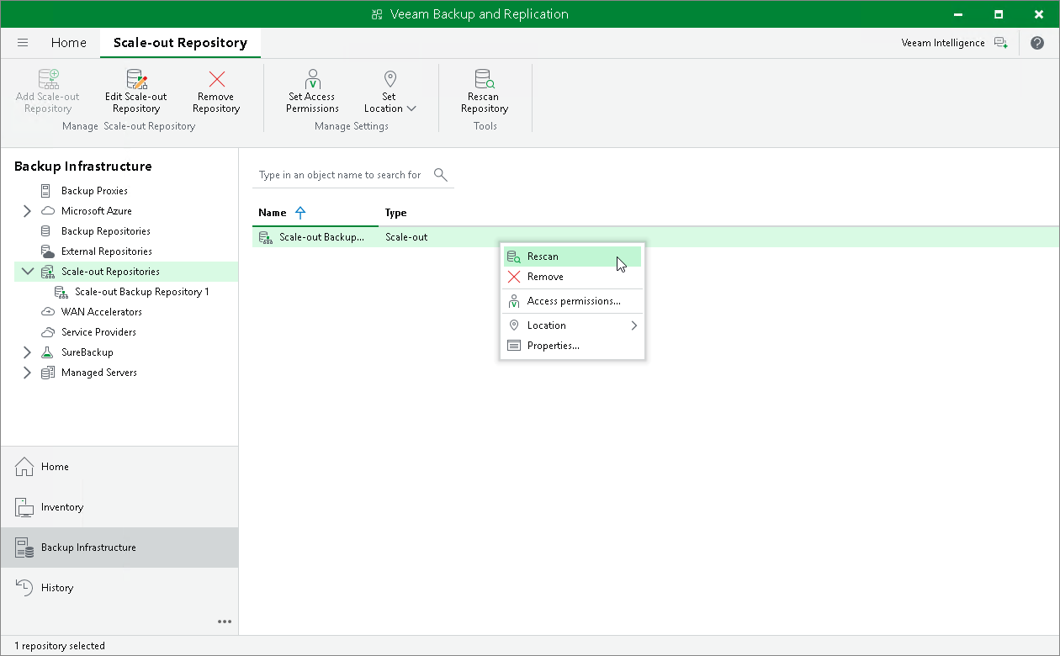1060x656 pixels.
Task: Choose Remove from context menu
Action: [x=572, y=277]
